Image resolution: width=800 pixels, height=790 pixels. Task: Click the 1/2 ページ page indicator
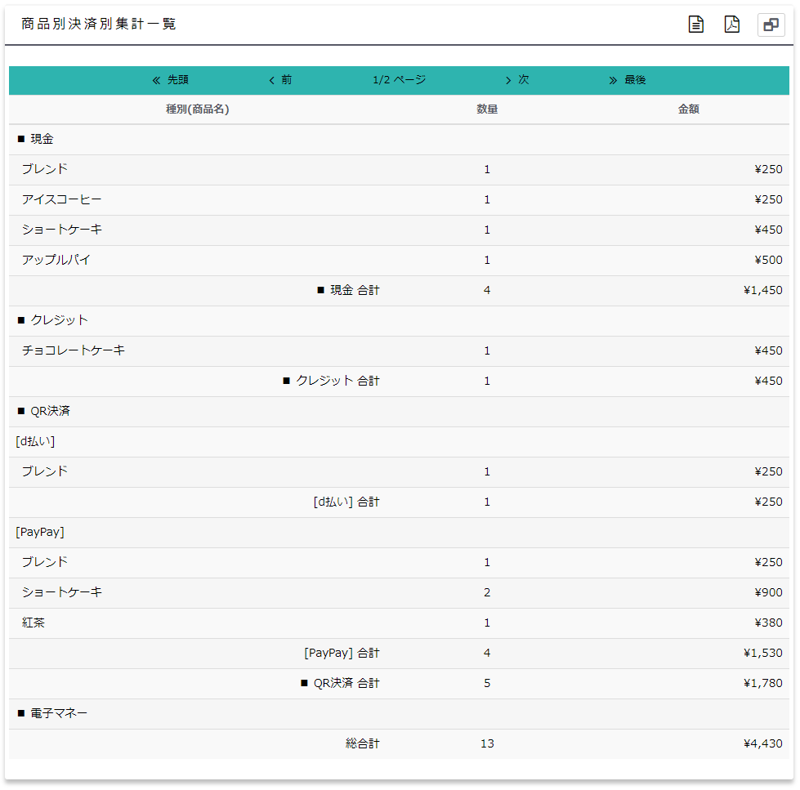(399, 80)
